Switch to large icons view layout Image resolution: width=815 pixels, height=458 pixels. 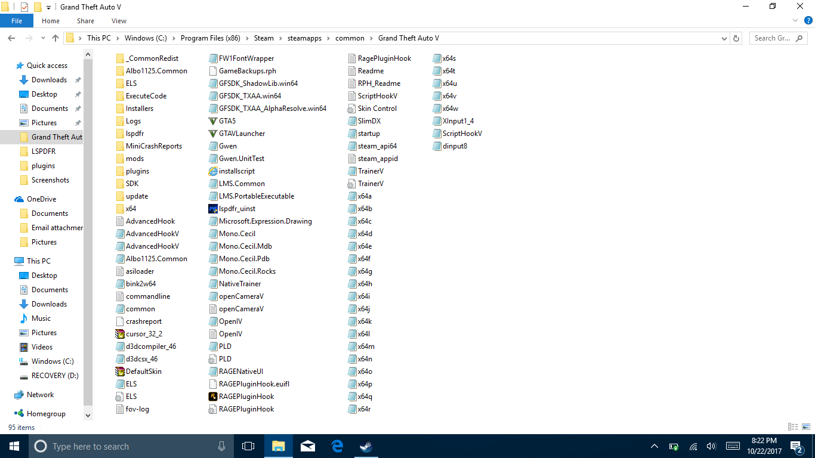(x=805, y=427)
